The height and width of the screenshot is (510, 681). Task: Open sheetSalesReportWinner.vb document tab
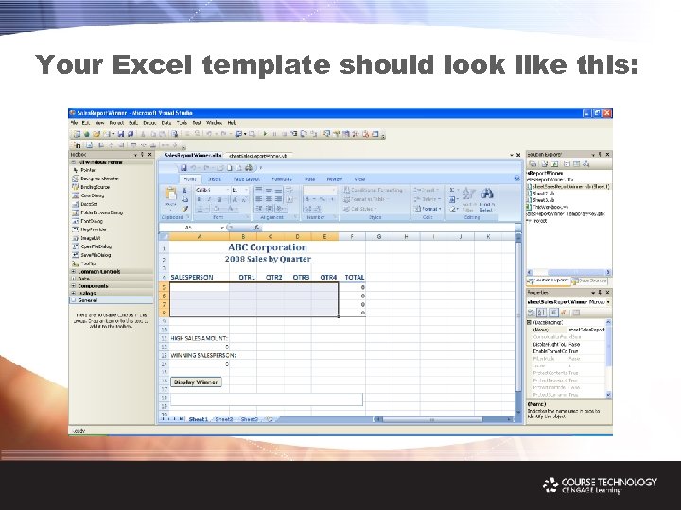[x=258, y=155]
